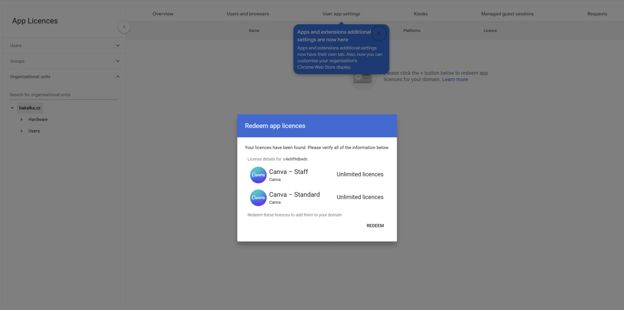Click the Canva – Staff app logo

[x=258, y=175]
